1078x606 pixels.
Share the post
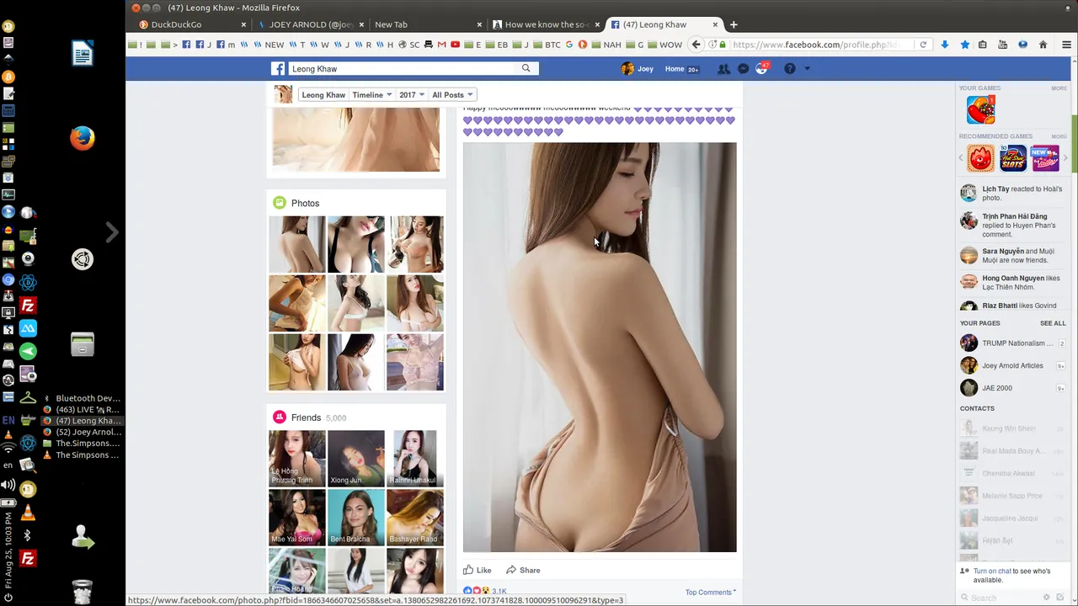523,570
